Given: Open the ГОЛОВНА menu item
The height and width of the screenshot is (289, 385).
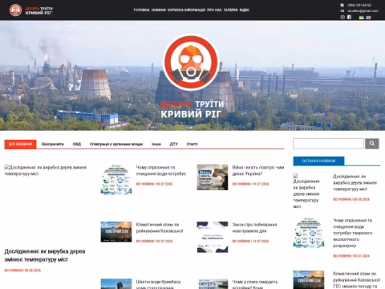Looking at the screenshot, I should 141,10.
